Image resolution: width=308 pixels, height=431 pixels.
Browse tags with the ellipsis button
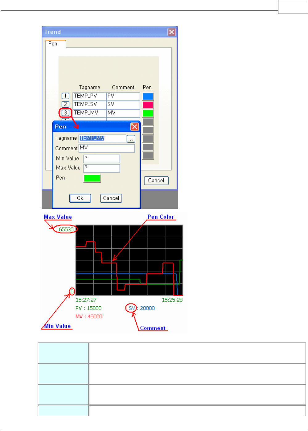131,139
